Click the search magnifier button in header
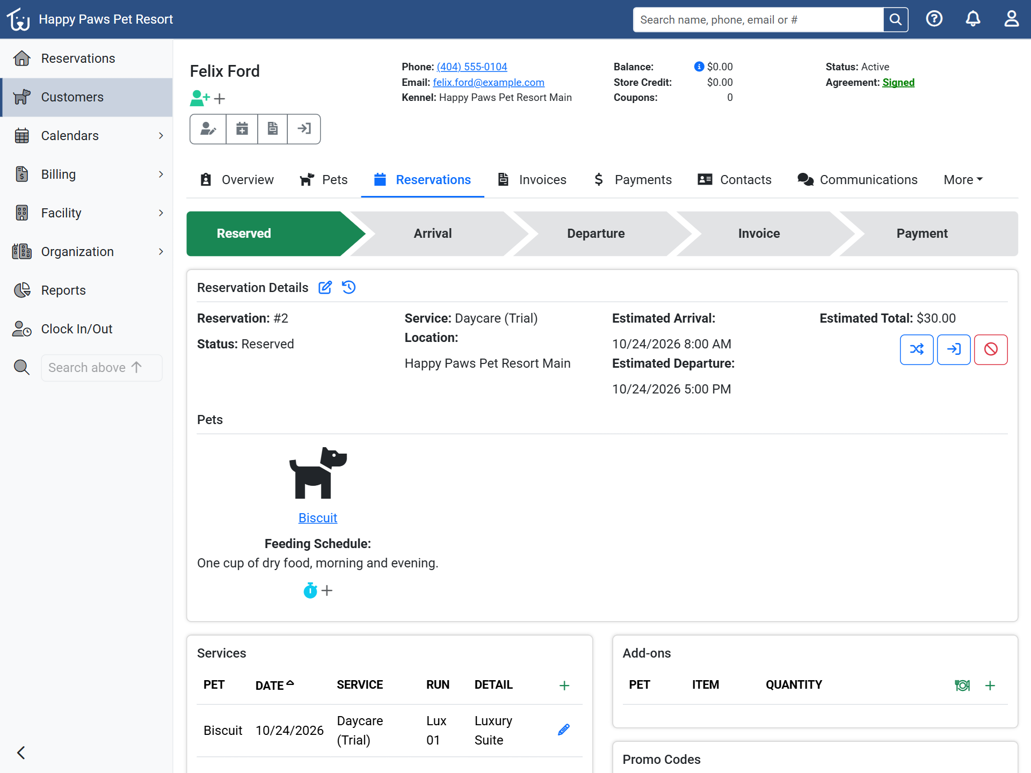The image size is (1031, 773). pos(896,20)
